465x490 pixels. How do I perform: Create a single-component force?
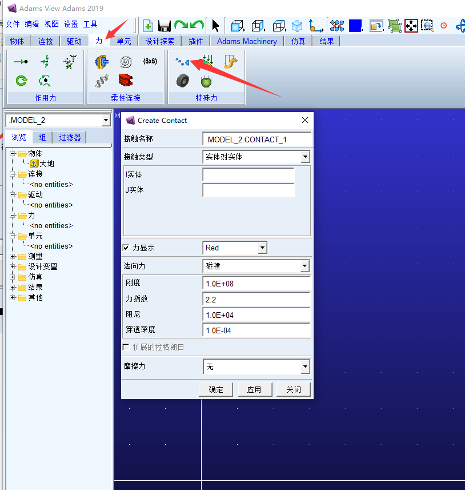(21, 62)
